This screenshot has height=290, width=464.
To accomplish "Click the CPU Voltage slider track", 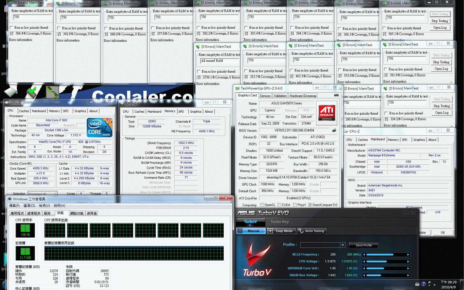I will [386, 262].
